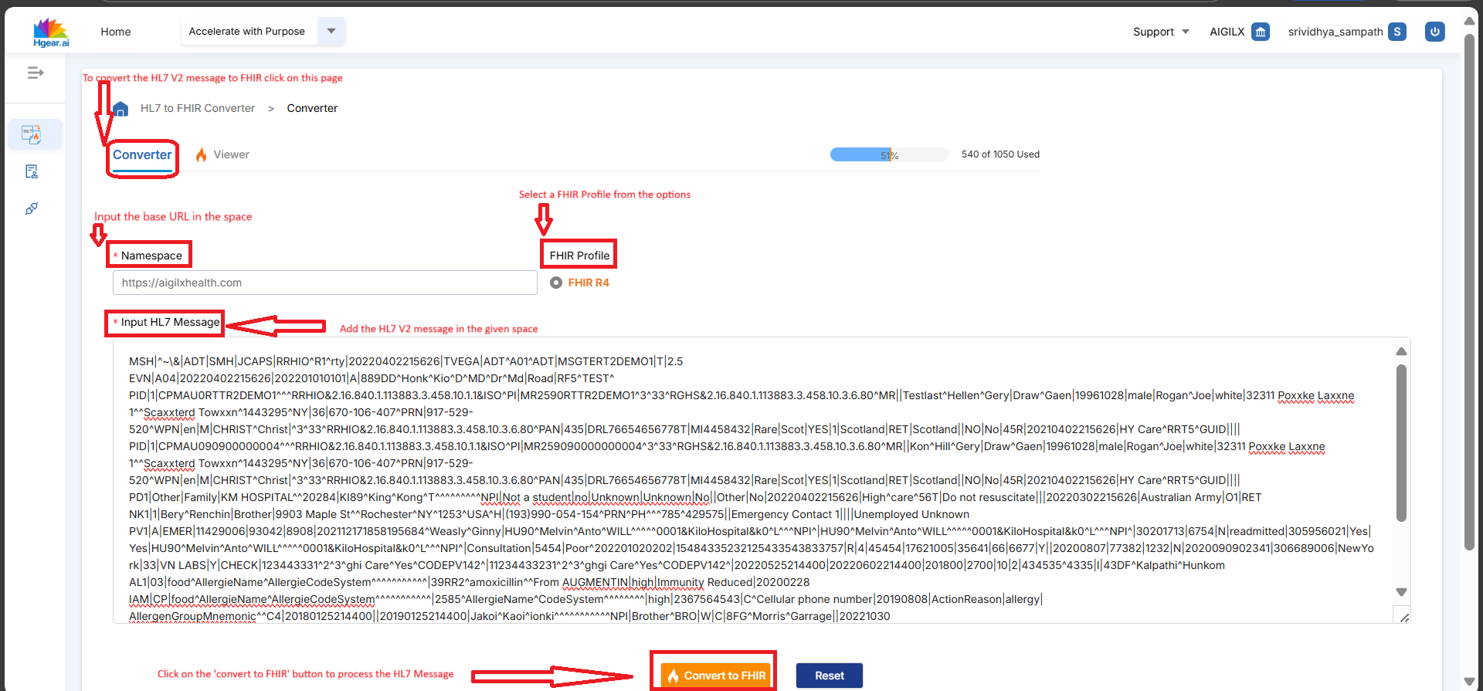
Task: Click the Accelerate with Purpose text
Action: 247,32
